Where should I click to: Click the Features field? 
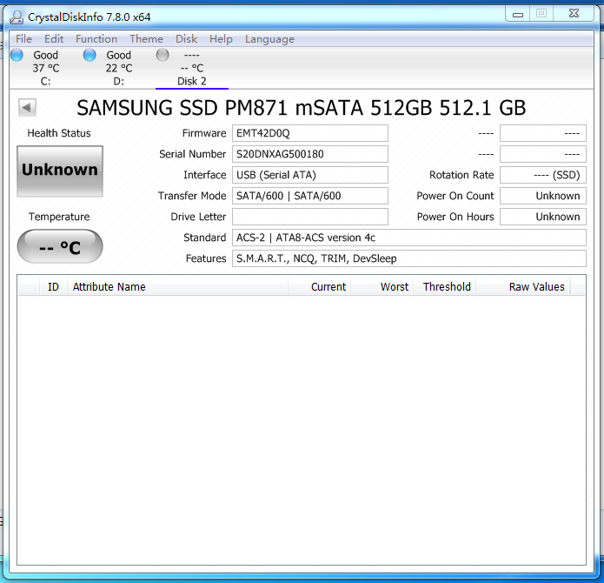(x=408, y=258)
